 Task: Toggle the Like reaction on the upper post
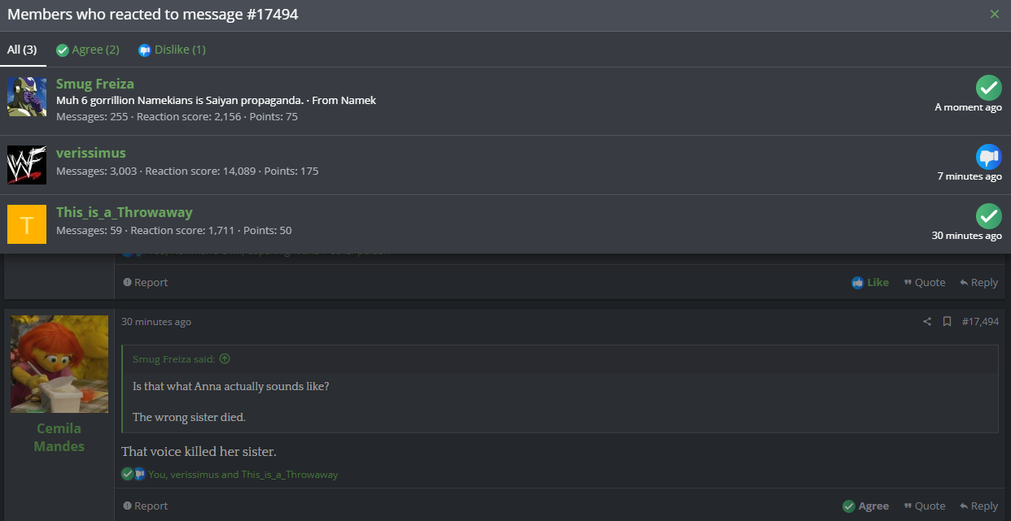[x=870, y=282]
